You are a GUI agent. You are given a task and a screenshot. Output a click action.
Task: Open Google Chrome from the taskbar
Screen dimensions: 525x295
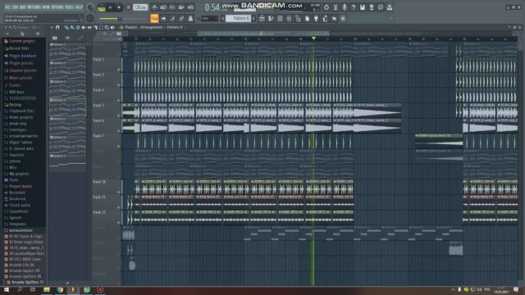coord(60,289)
